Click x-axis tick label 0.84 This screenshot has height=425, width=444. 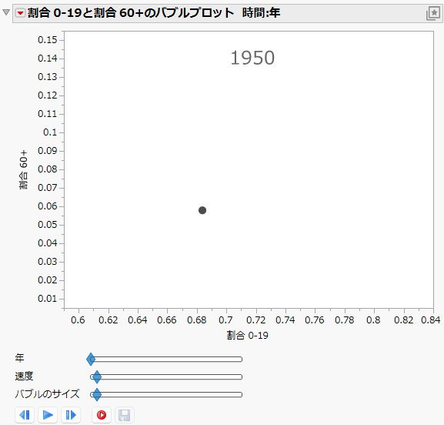click(430, 320)
